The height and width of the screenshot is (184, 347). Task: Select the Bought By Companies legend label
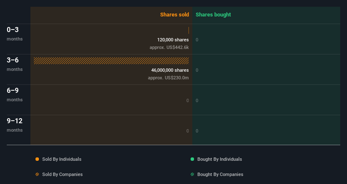click(x=220, y=174)
